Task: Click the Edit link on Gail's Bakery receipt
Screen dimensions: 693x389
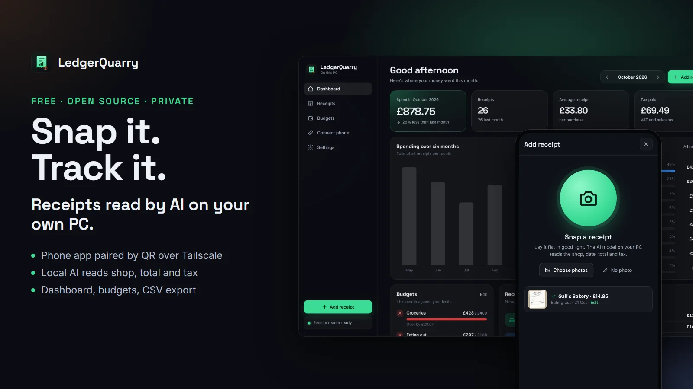Action: pyautogui.click(x=594, y=303)
